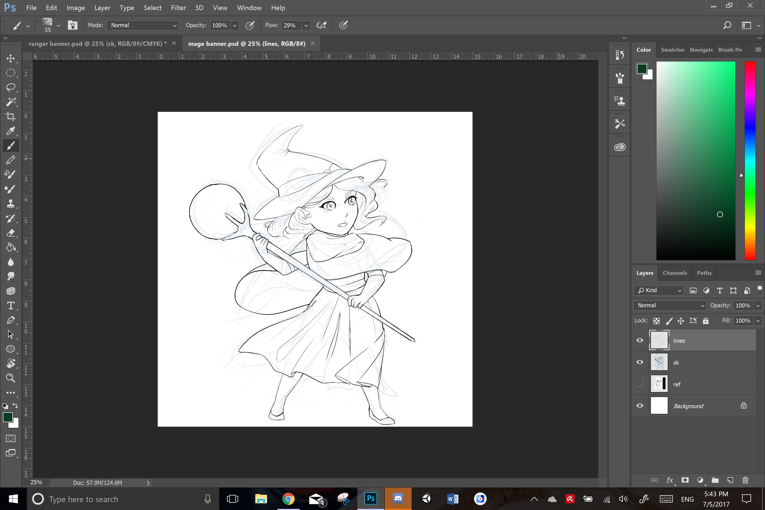Select the Move tool
This screenshot has width=765, height=510.
coord(10,58)
